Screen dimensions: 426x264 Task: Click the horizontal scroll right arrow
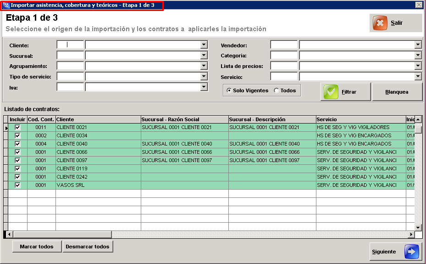411,234
